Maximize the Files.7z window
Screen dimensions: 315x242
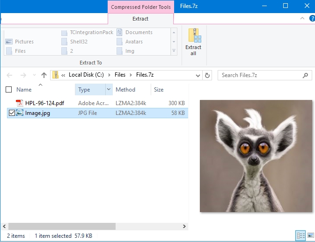(x=286, y=6)
